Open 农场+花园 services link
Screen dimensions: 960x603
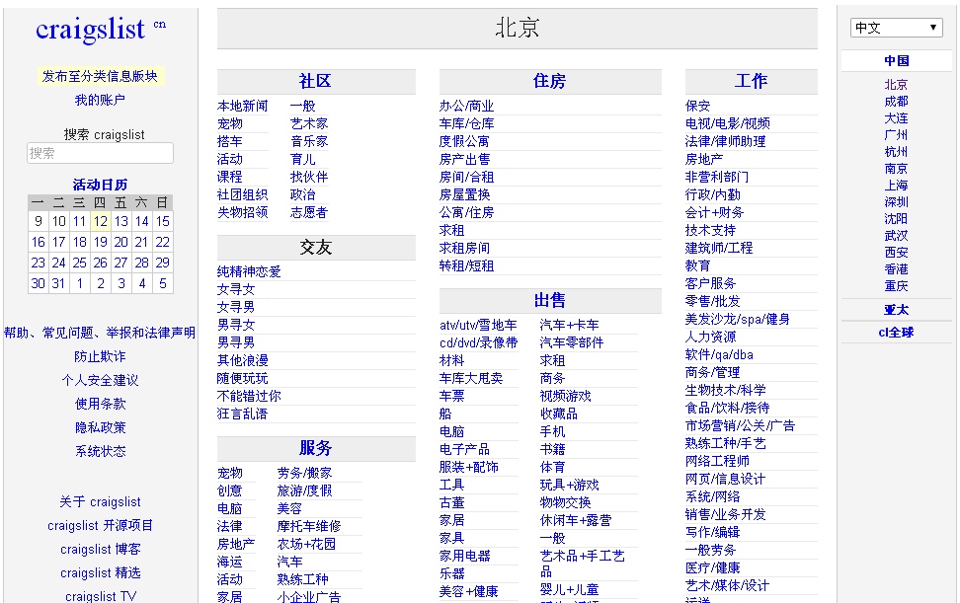tap(307, 545)
